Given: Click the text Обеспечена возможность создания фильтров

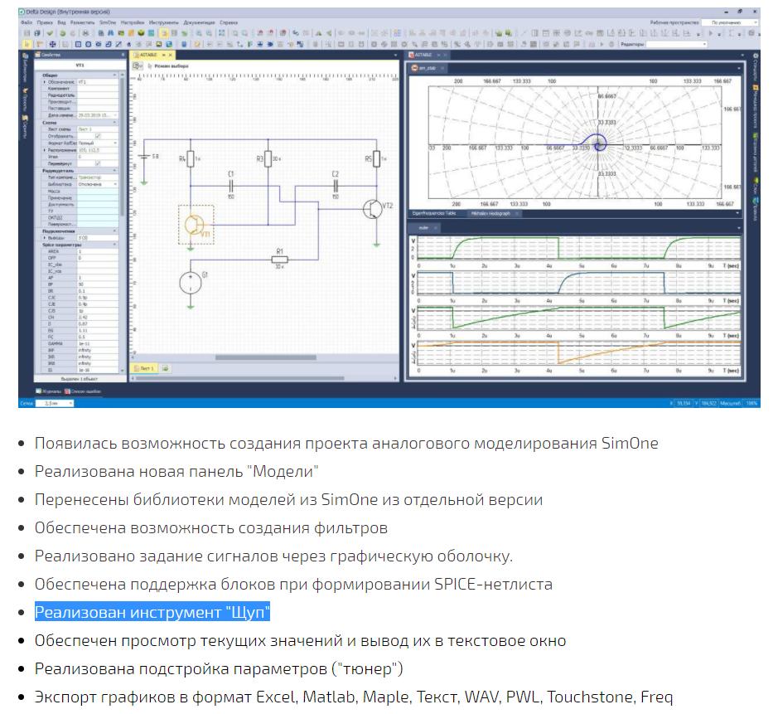Looking at the screenshot, I should pos(211,527).
